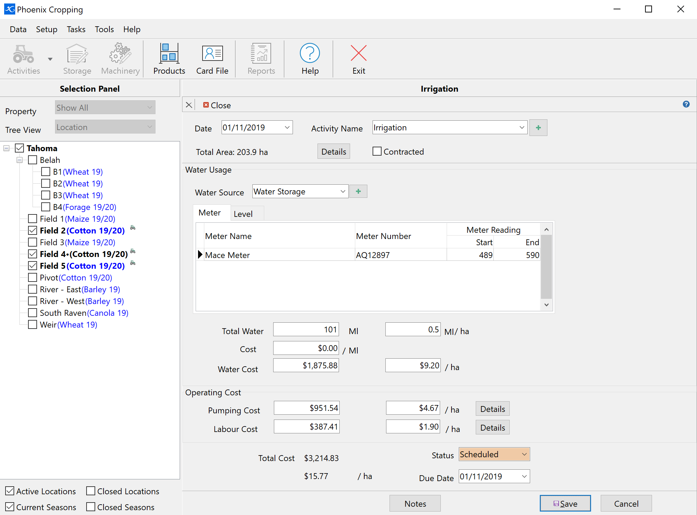Viewport: 697px width, 515px height.
Task: Click the Phoenix Cropping app icon
Action: (9, 9)
